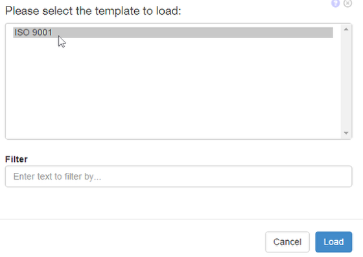Close the dialog with the circled X icon
363x257 pixels.
point(347,3)
